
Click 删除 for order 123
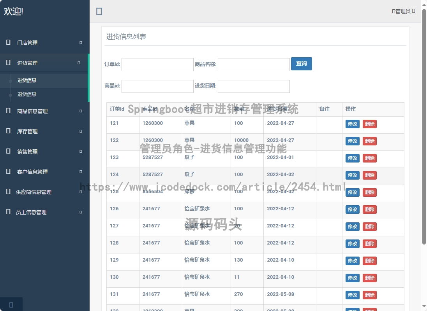pos(370,158)
